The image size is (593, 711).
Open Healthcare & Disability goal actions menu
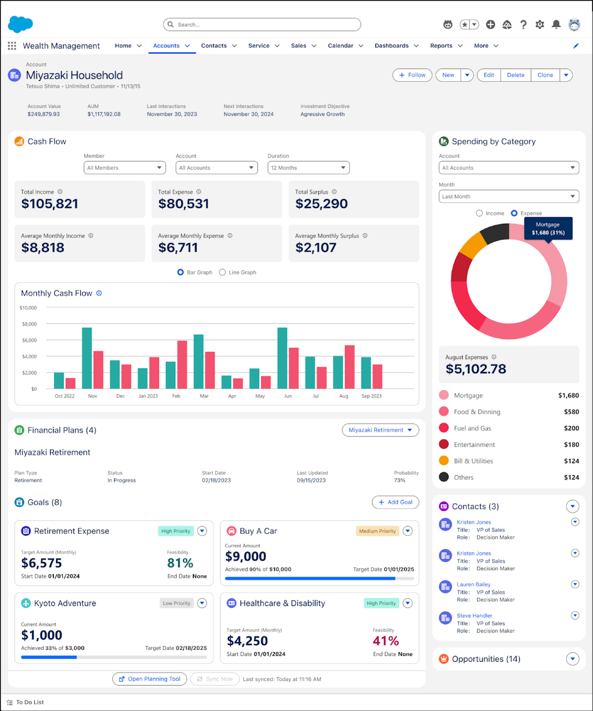[408, 603]
